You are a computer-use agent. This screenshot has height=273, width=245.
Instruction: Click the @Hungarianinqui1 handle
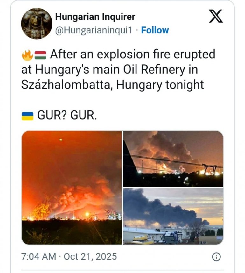pos(93,30)
